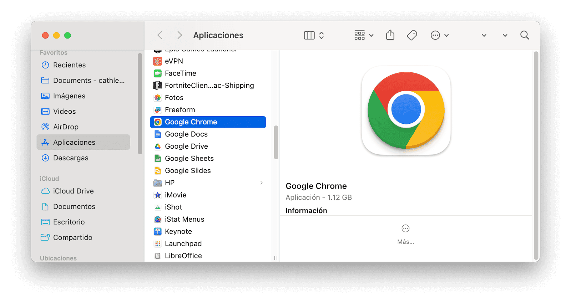Click the Google Slides icon
The width and height of the screenshot is (571, 303).
158,170
